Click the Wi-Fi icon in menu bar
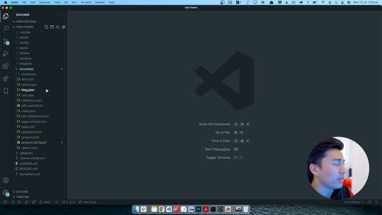Viewport: 382px width, 215px height. pos(323,2)
